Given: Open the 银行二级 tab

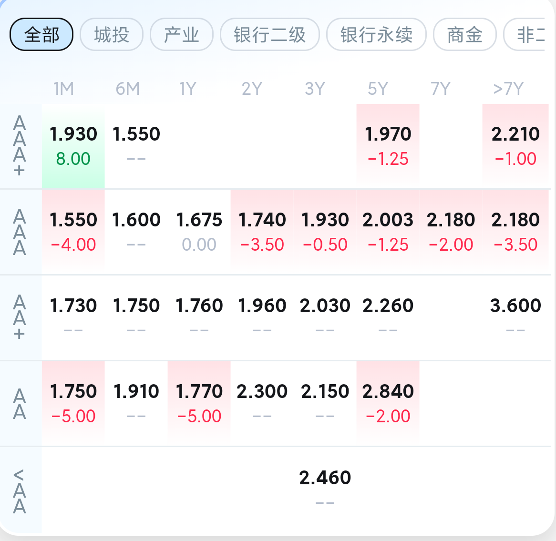Looking at the screenshot, I should coord(269,34).
